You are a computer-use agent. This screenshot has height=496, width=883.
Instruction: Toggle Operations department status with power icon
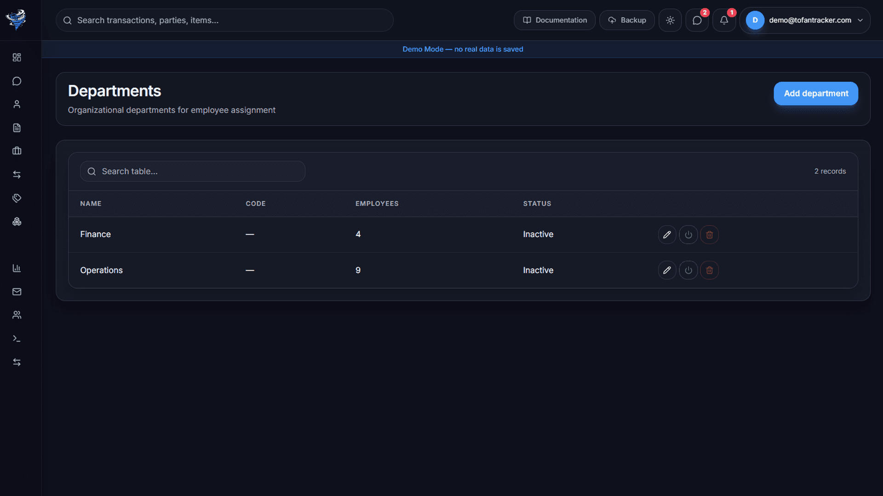click(x=688, y=270)
